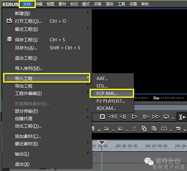Choose 退出工程(J) menu entry

pyautogui.click(x=47, y=58)
